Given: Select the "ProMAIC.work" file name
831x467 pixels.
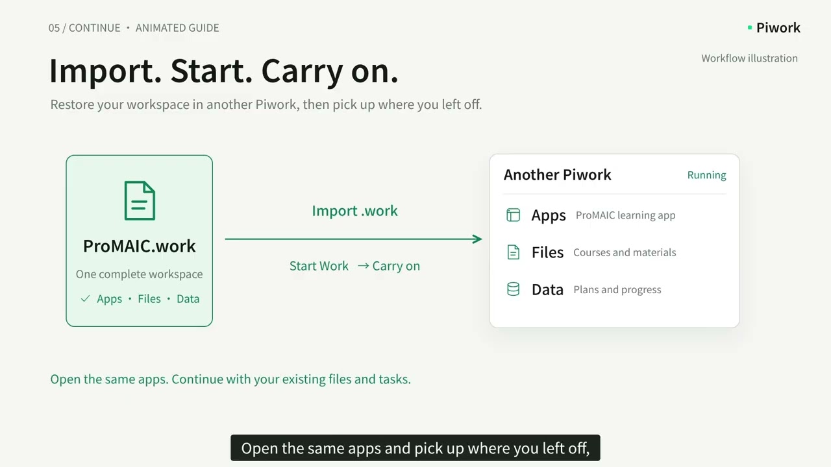Looking at the screenshot, I should [x=140, y=246].
